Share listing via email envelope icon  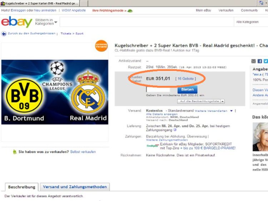(x=253, y=61)
